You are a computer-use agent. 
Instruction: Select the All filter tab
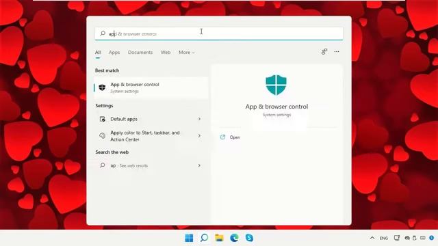(98, 52)
